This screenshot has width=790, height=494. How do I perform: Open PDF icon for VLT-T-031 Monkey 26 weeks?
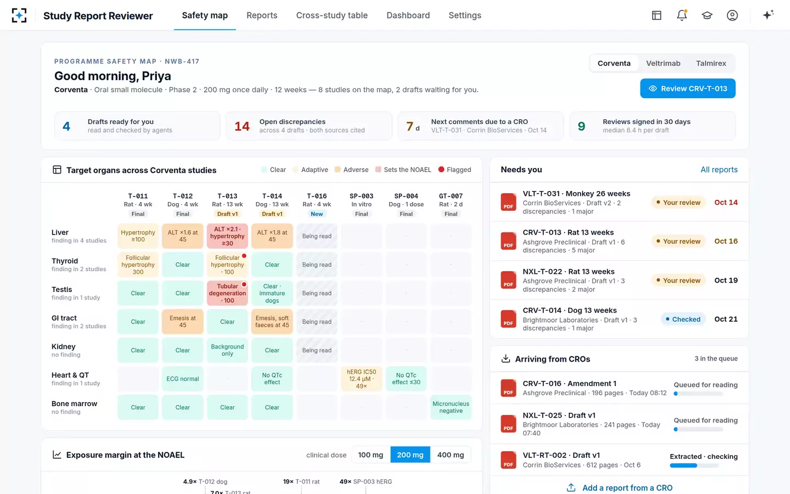tap(509, 202)
